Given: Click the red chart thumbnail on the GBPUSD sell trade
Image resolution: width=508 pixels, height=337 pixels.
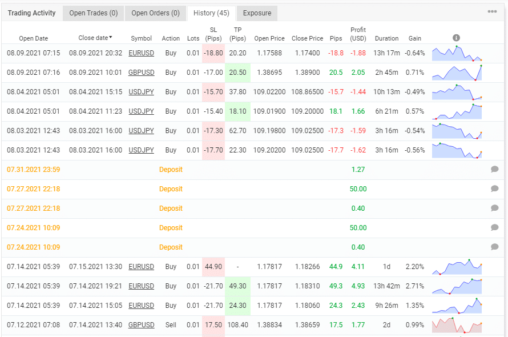Looking at the screenshot, I should pos(456,324).
